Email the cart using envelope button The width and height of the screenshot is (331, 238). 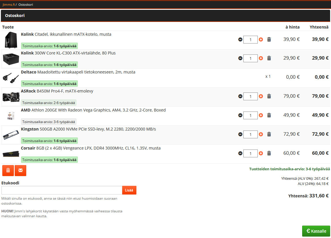20,170
